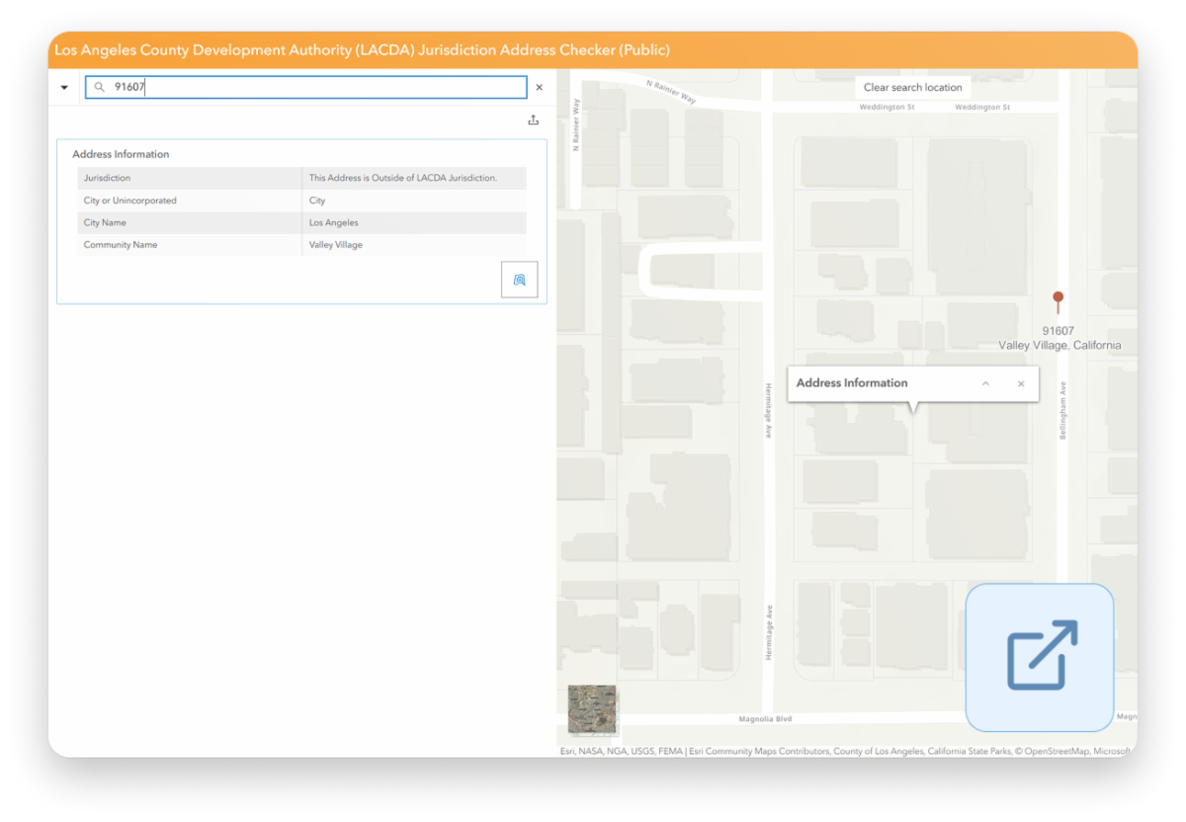
Task: Click the Clear search location button
Action: tap(911, 87)
